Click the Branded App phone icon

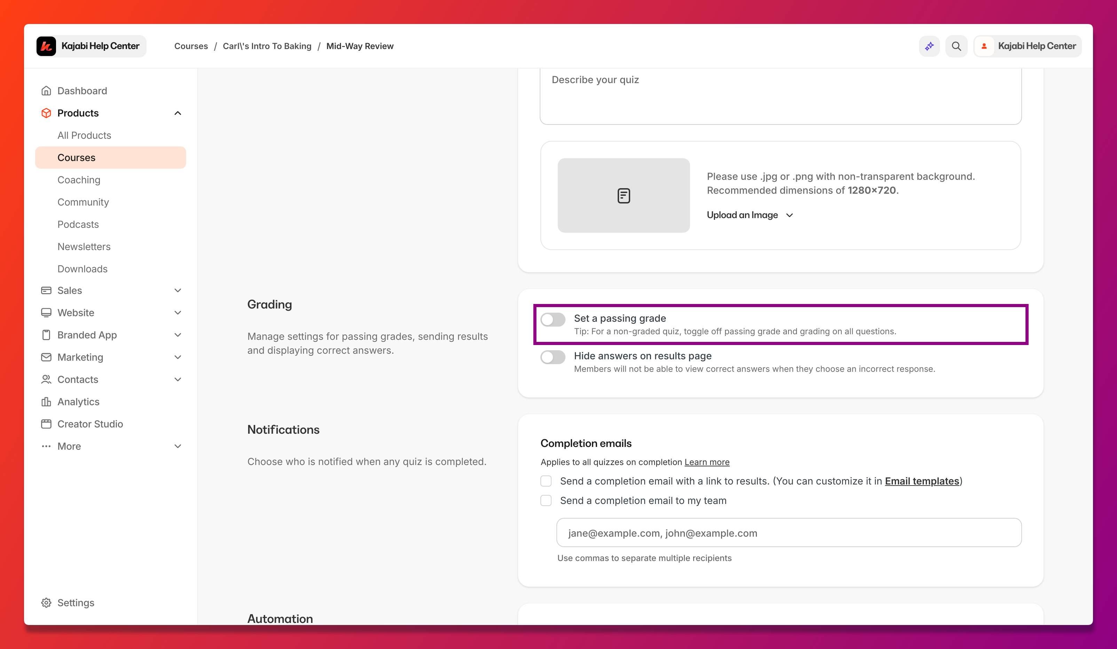pyautogui.click(x=46, y=335)
